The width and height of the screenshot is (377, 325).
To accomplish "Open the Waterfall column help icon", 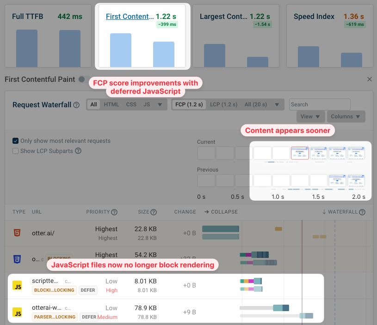I will point(362,212).
